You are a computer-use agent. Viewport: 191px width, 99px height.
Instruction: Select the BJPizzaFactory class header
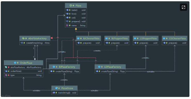coord(65,67)
